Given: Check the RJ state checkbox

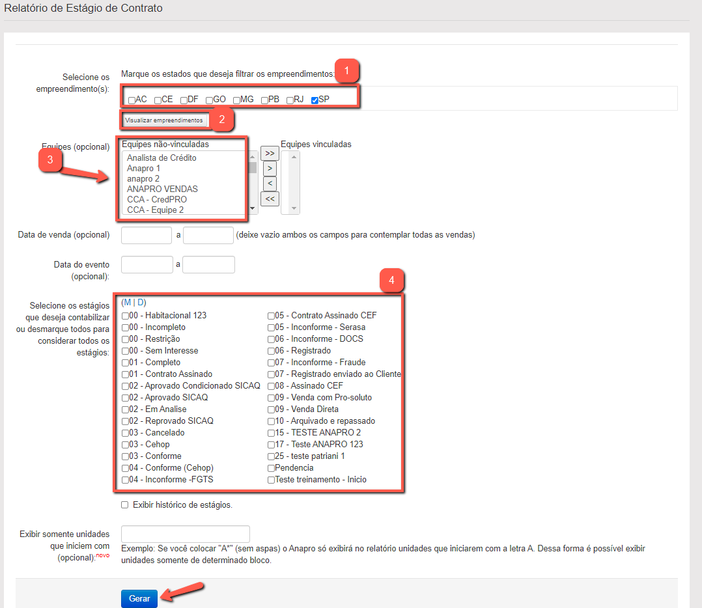Looking at the screenshot, I should tap(290, 100).
